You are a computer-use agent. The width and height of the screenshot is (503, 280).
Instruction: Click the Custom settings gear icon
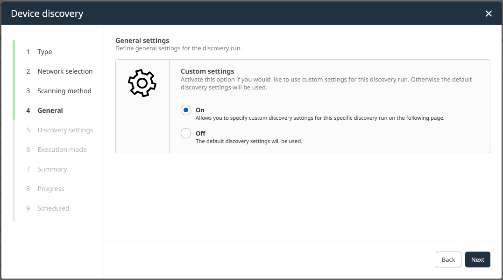coord(142,83)
